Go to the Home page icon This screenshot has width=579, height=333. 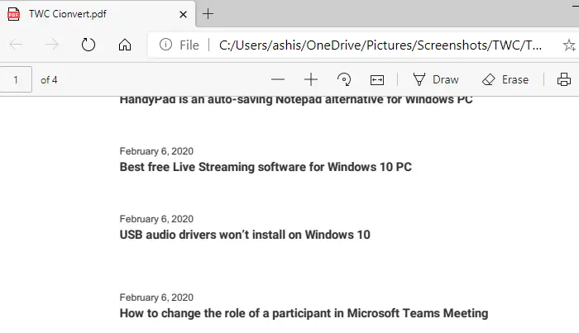pos(125,45)
